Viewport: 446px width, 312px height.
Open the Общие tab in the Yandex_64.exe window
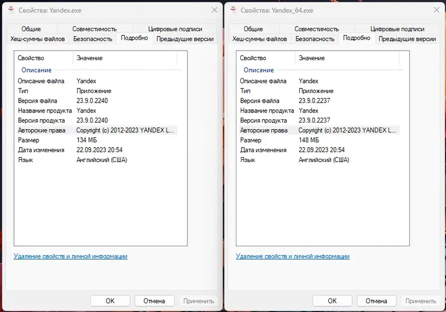pyautogui.click(x=254, y=29)
